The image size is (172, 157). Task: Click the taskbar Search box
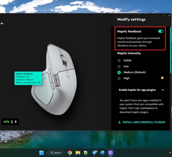[x=56, y=152]
